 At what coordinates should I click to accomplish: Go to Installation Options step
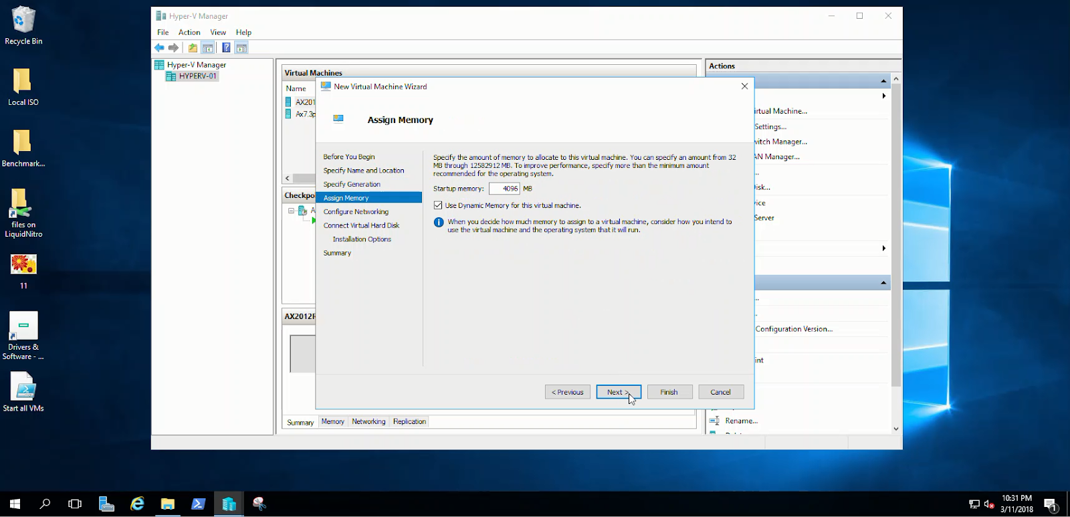pyautogui.click(x=362, y=239)
